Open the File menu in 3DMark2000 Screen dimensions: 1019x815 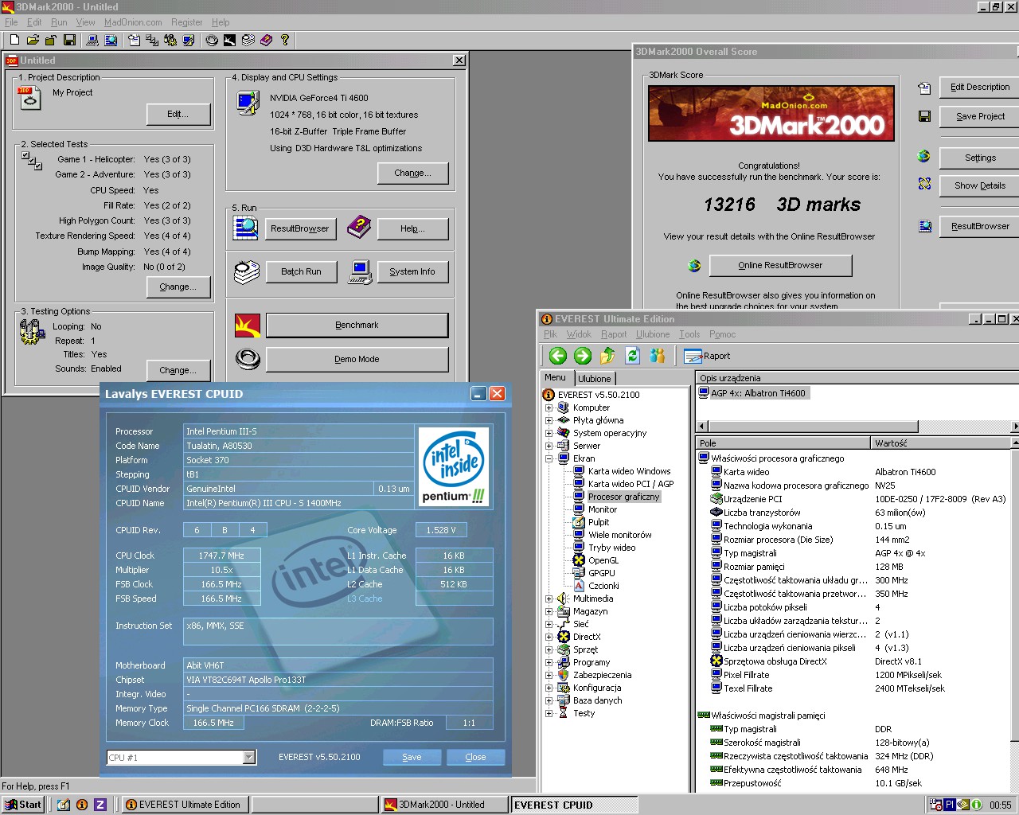pos(12,22)
